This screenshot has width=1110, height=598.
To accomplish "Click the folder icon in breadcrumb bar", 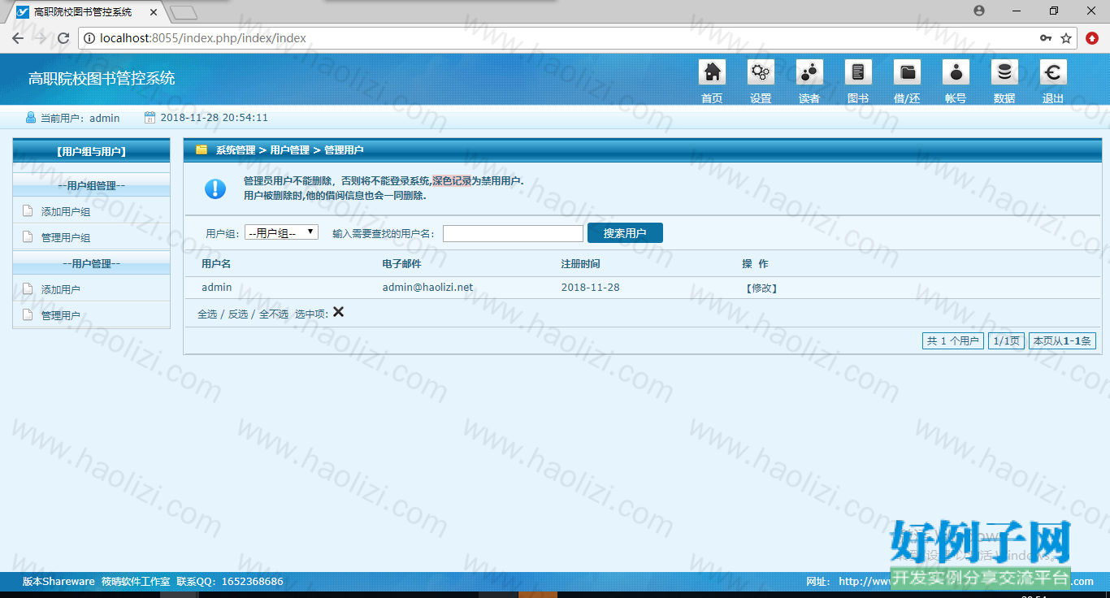I will (x=202, y=149).
